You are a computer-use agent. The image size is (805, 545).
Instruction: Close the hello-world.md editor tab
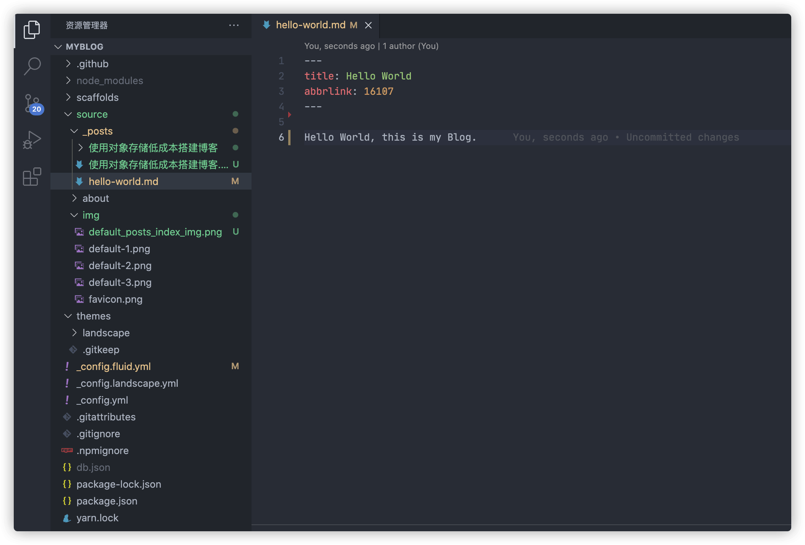tap(368, 24)
